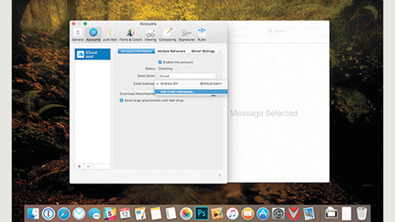Open the Download Attachments dropdown arrows
Image resolution: width=395 pixels, height=222 pixels.
click(x=214, y=95)
